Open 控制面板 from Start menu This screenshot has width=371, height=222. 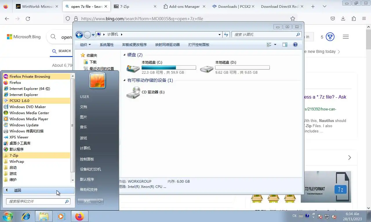97,159
